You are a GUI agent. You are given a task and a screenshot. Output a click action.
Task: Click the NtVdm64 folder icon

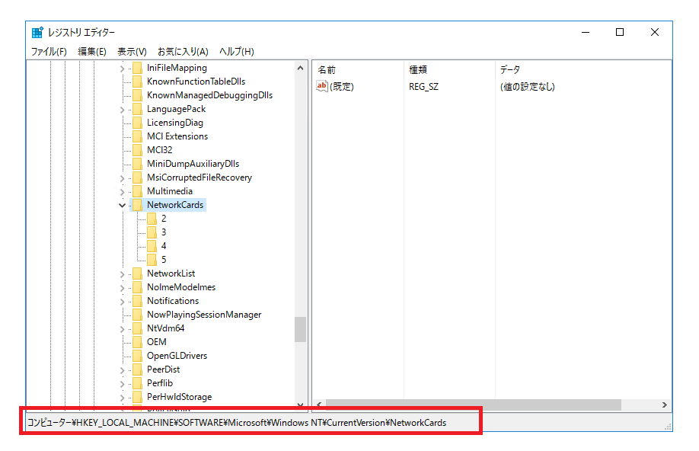tap(138, 328)
